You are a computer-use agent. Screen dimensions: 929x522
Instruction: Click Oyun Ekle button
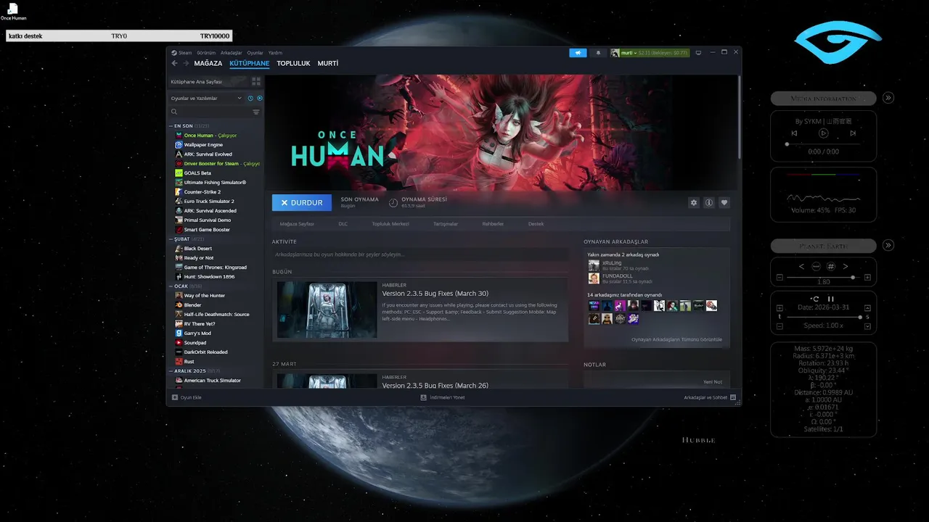click(x=187, y=397)
